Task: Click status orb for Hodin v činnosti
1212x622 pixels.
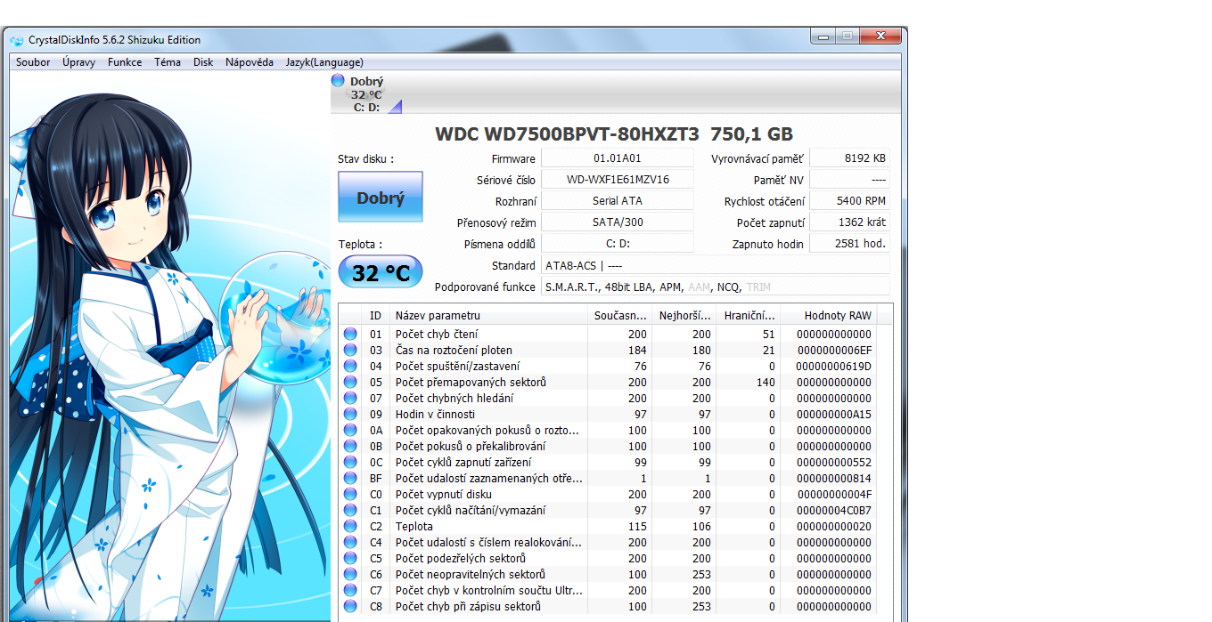Action: coord(350,414)
